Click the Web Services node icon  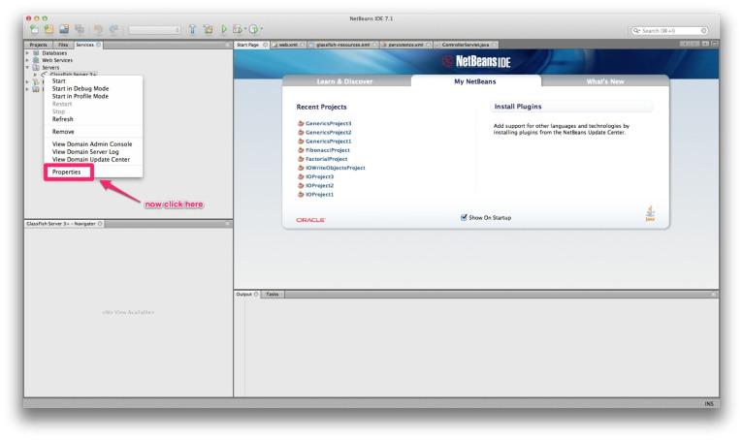[36, 60]
